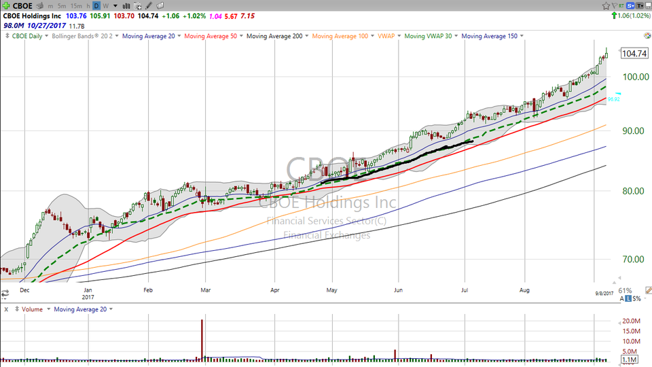The height and width of the screenshot is (367, 652).
Task: Click the 104.74 current price label
Action: tap(634, 53)
